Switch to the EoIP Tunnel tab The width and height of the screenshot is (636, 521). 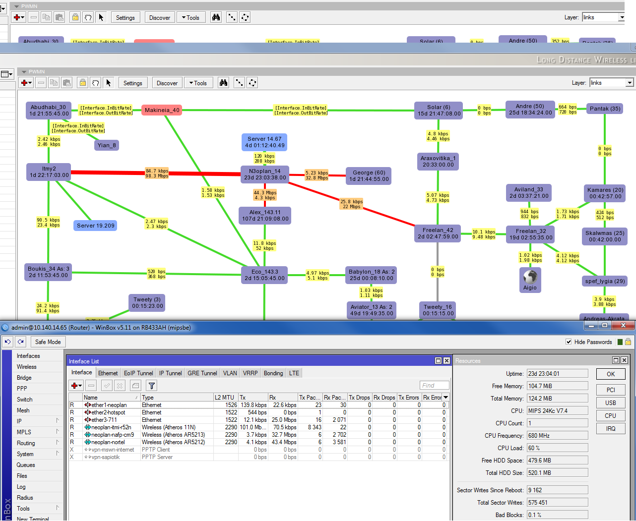[138, 373]
